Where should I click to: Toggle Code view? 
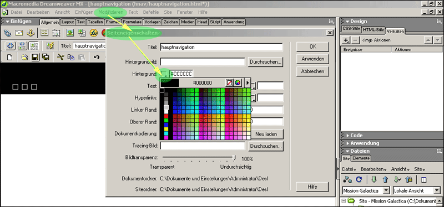(10, 45)
